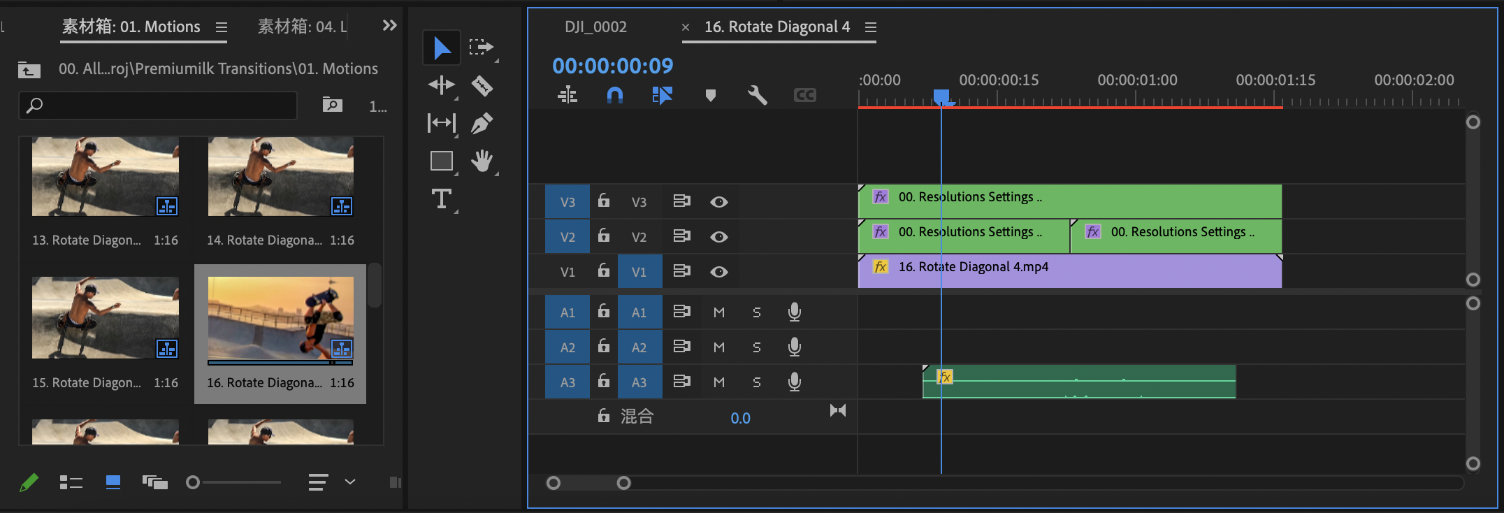Select the Ripple Edit tool

click(442, 86)
